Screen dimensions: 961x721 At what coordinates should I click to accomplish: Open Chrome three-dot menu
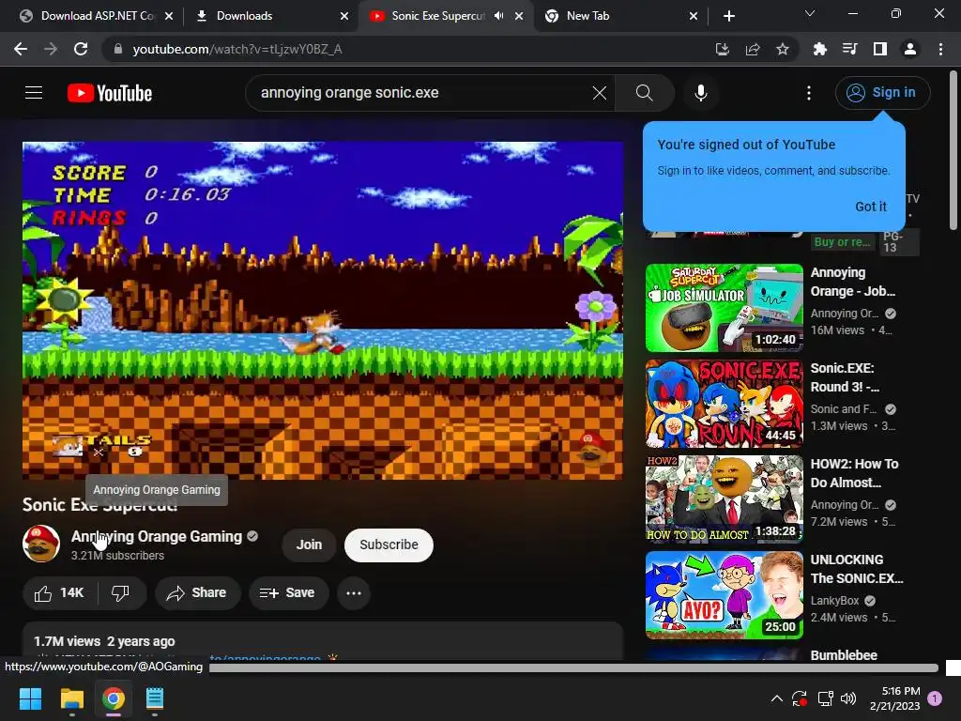940,49
